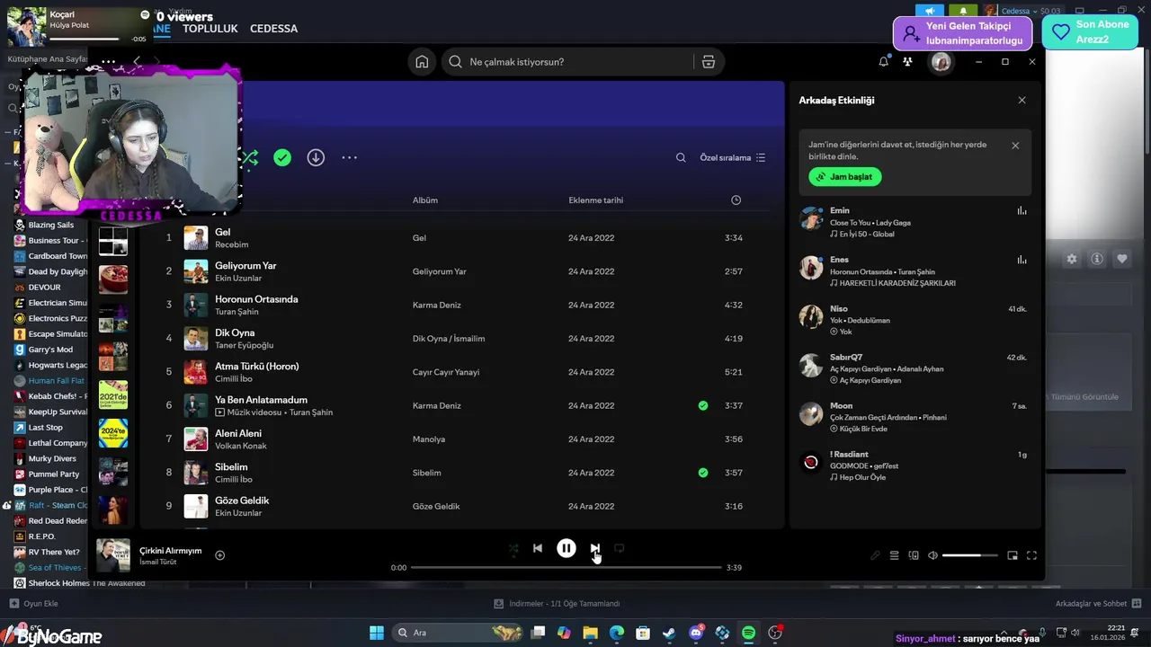Open the now playing album cover
Viewport: 1151px width, 647px height.
pyautogui.click(x=113, y=555)
